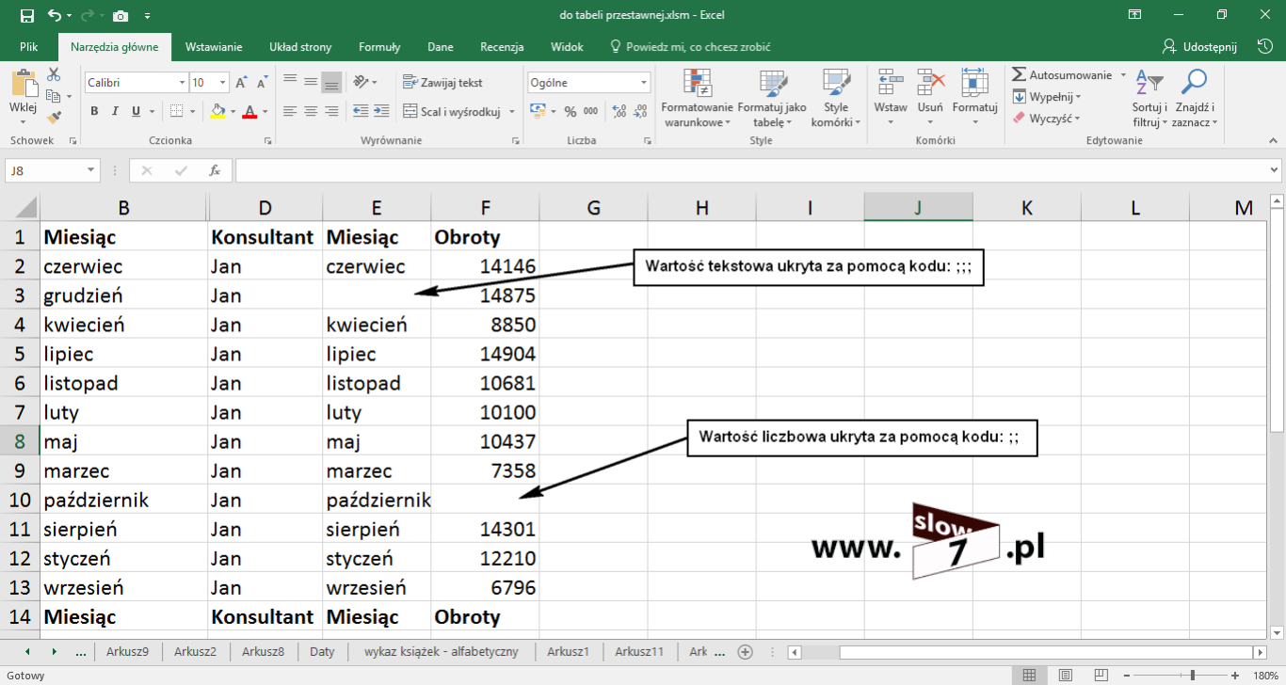This screenshot has height=685, width=1286.
Task: Click the Save icon in quick access toolbar
Action: pyautogui.click(x=26, y=16)
